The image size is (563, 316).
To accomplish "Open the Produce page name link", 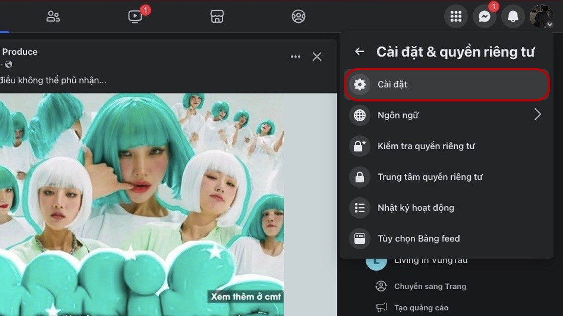I will click(x=20, y=52).
